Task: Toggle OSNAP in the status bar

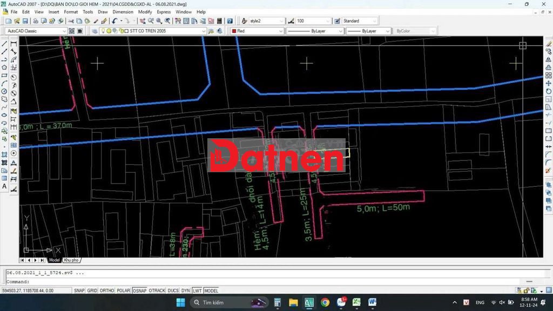Action: [140, 290]
